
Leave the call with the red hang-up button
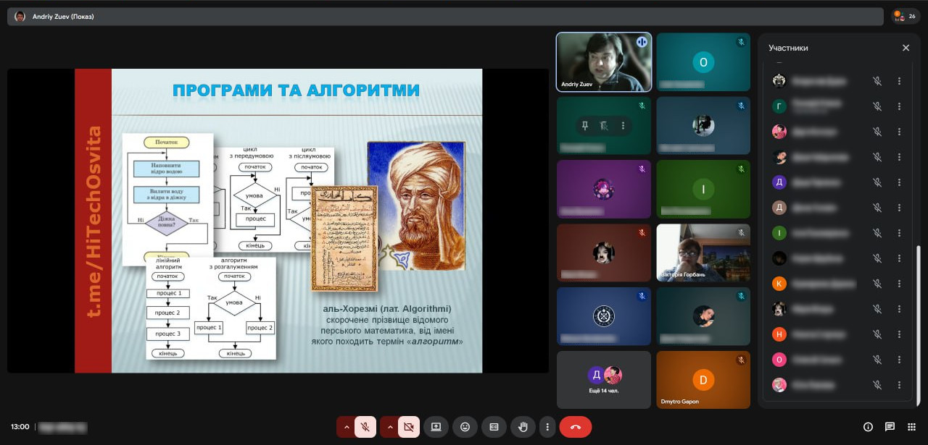575,427
